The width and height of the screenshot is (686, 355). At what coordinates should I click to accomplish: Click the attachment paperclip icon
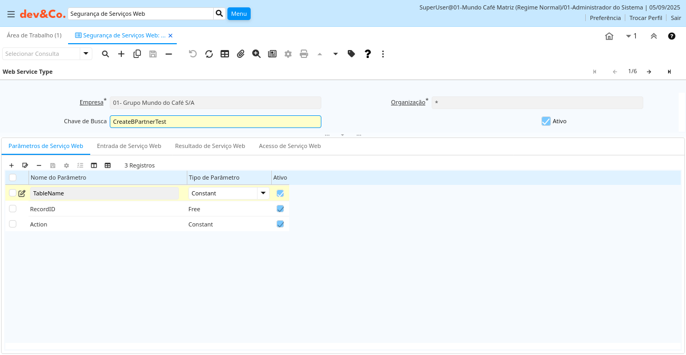click(x=241, y=54)
